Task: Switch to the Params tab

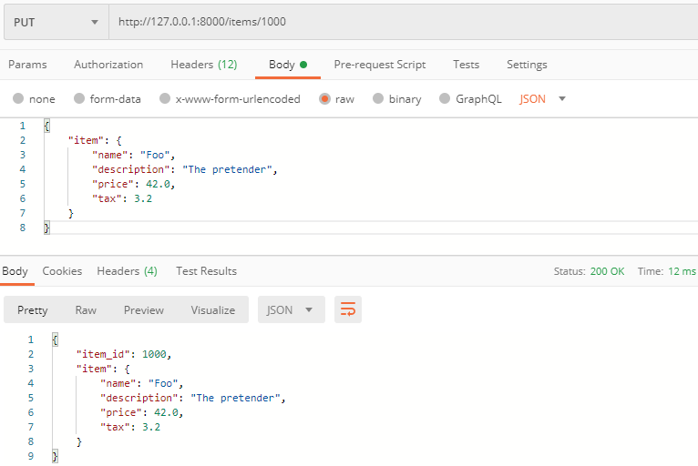Action: (x=27, y=65)
